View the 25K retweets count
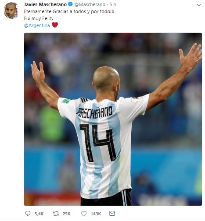The width and height of the screenshot is (205, 221). 66,214
